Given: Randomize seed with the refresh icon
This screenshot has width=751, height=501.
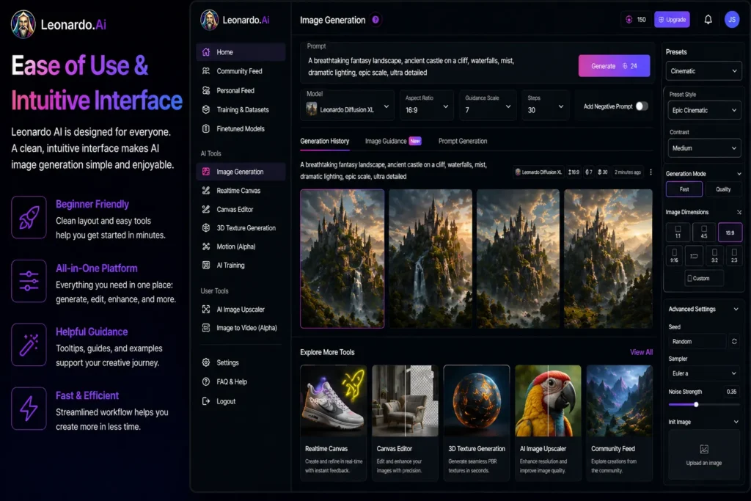Looking at the screenshot, I should click(733, 342).
